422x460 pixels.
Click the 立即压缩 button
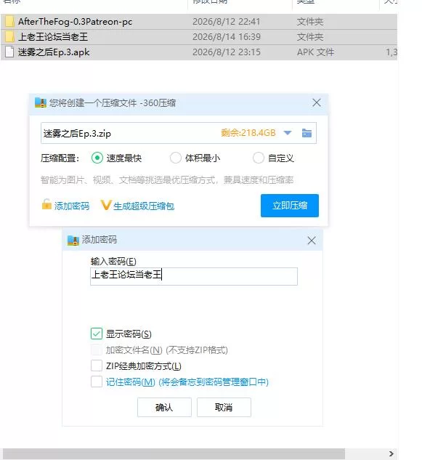[x=290, y=206]
